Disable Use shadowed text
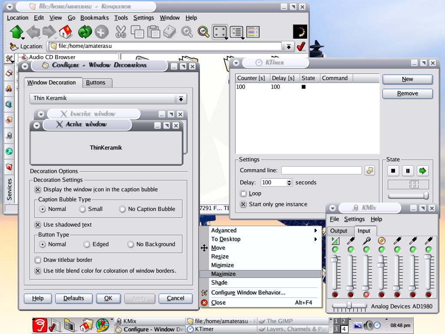The image size is (445, 334). [x=37, y=225]
